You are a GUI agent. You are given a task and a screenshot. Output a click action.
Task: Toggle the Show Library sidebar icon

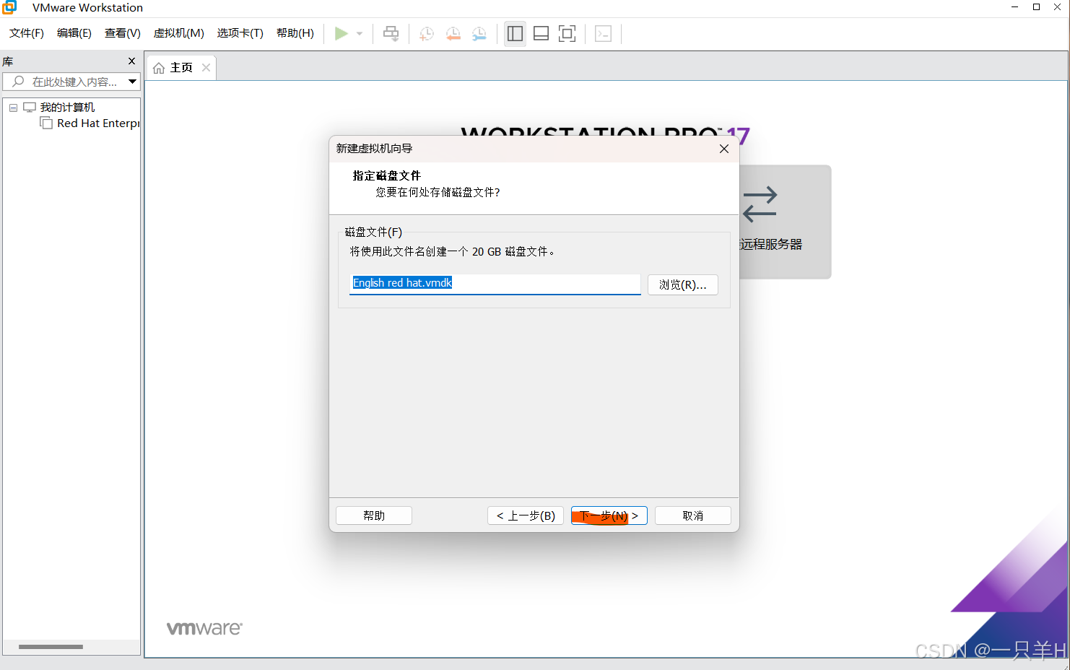pos(515,33)
